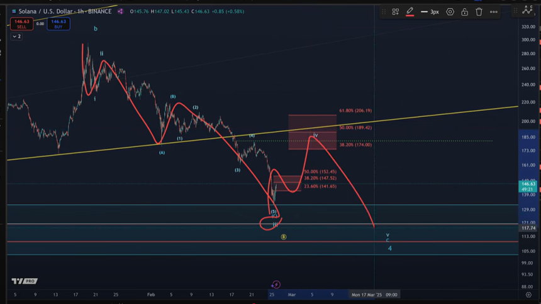Viewport: 541px width, 304px height.
Task: Click the yellow circled B wave label
Action: (x=284, y=237)
